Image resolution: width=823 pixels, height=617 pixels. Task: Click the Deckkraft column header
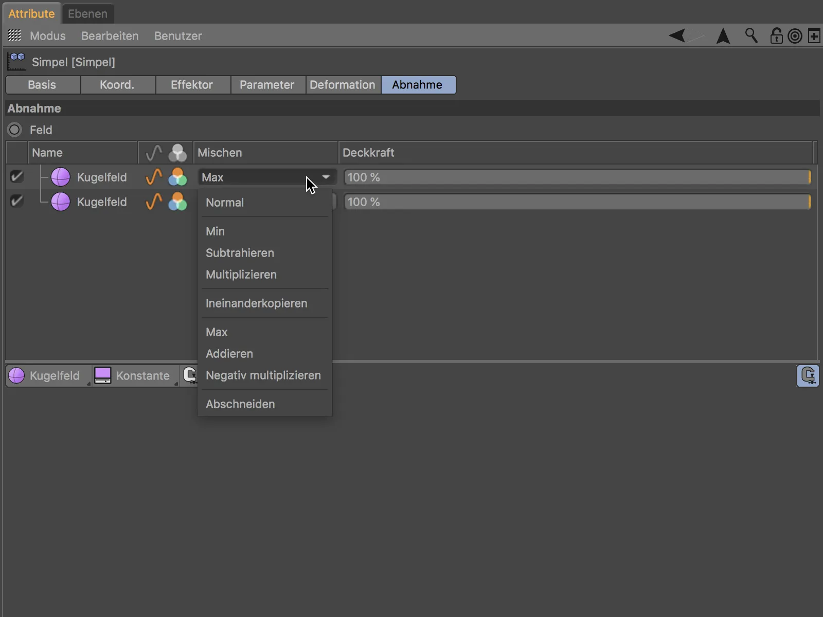(576, 153)
